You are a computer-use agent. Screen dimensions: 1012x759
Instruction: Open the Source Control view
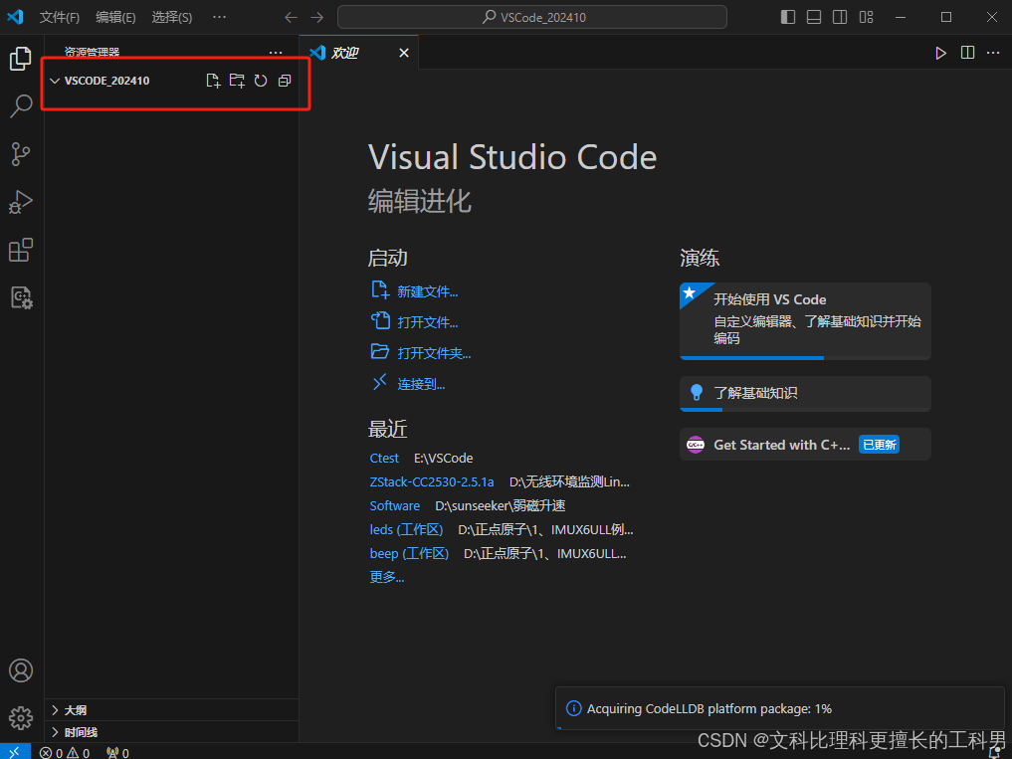[21, 154]
